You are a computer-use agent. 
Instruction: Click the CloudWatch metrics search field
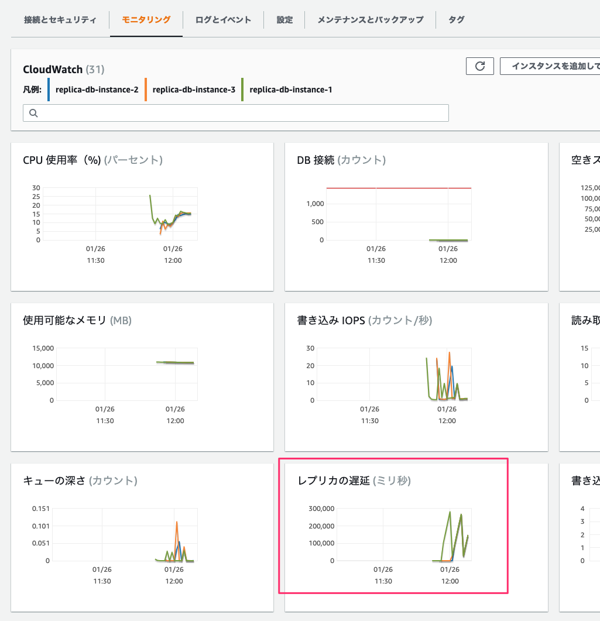[x=236, y=114]
